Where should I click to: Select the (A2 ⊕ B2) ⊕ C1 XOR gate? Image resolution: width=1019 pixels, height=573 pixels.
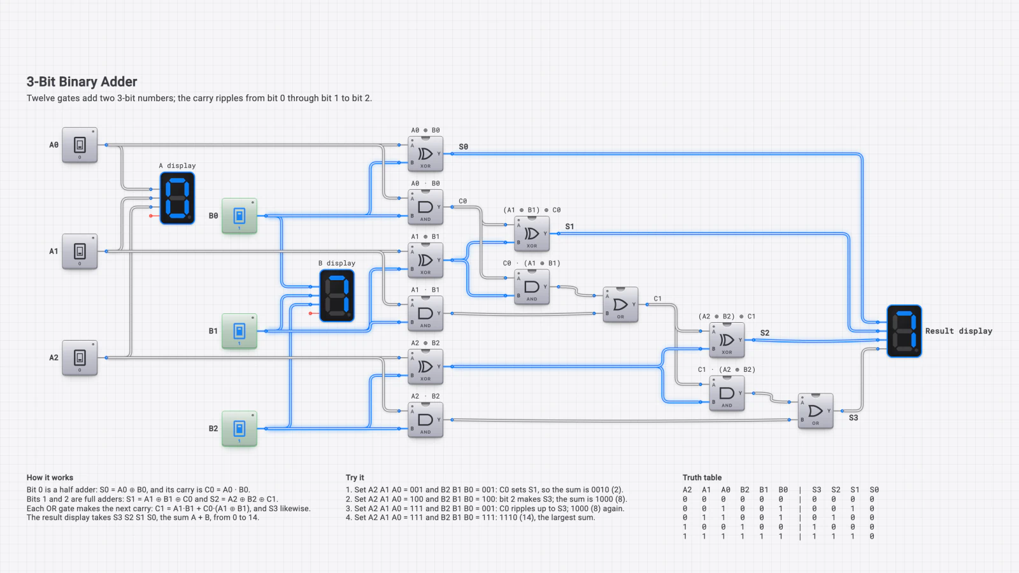pos(727,340)
